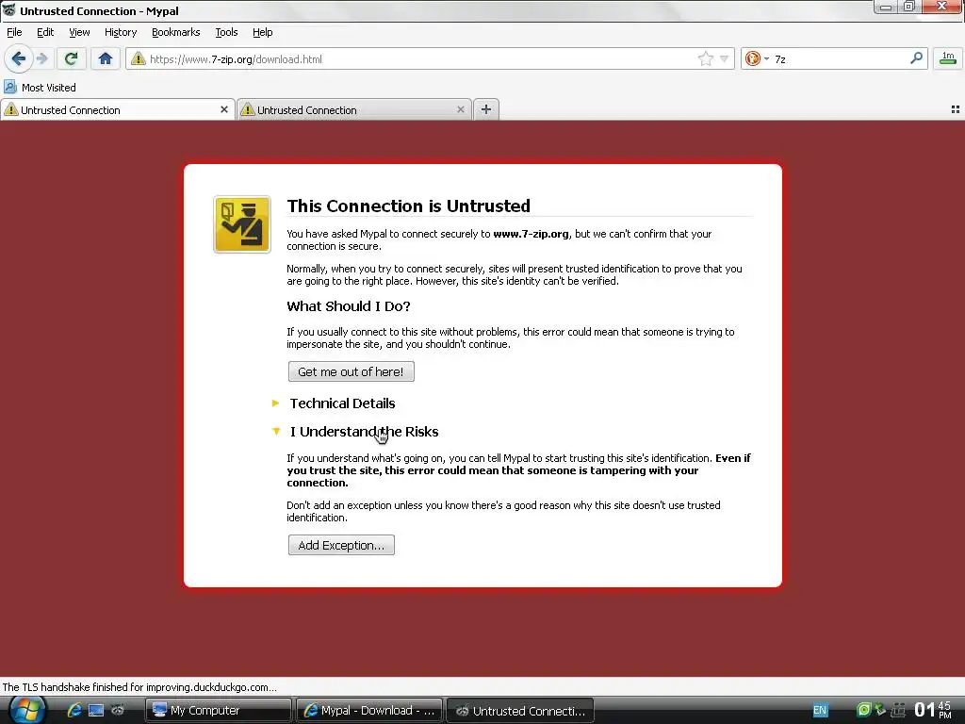
Task: Click the Forward arrow button
Action: pyautogui.click(x=42, y=59)
